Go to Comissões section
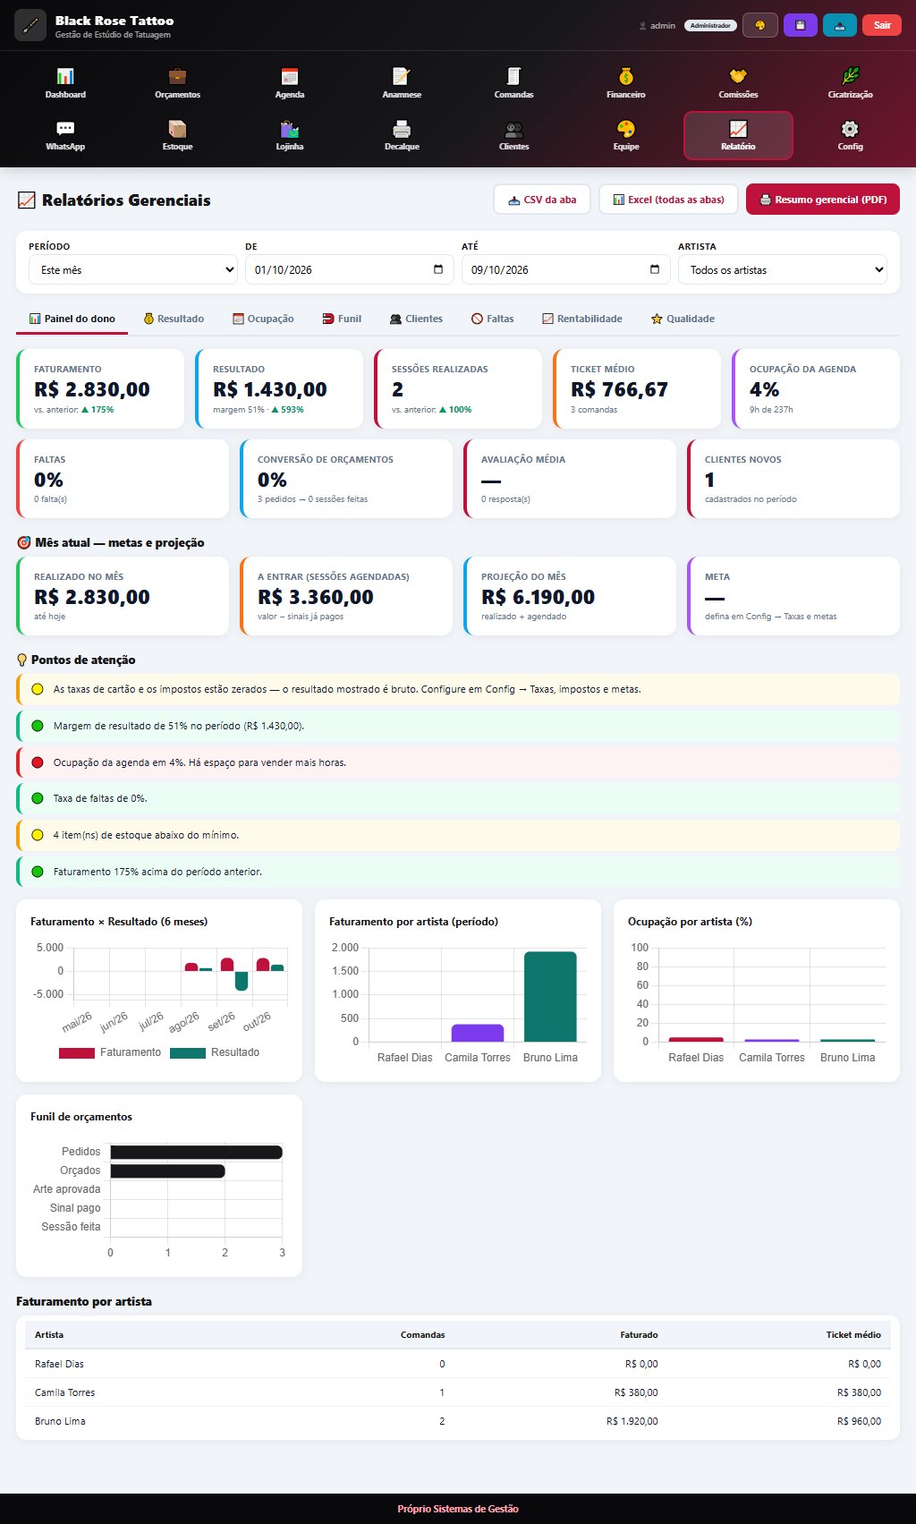Screen dimensions: 916x1524 (x=738, y=83)
